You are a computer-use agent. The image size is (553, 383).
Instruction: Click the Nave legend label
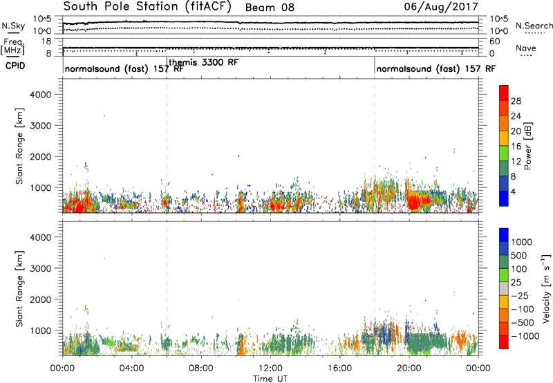point(526,48)
